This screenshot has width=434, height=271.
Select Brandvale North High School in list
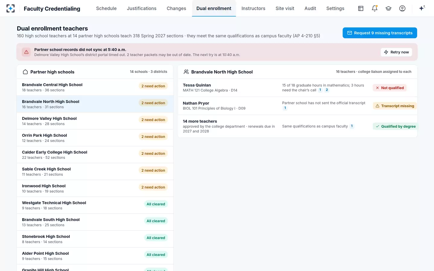(x=95, y=104)
